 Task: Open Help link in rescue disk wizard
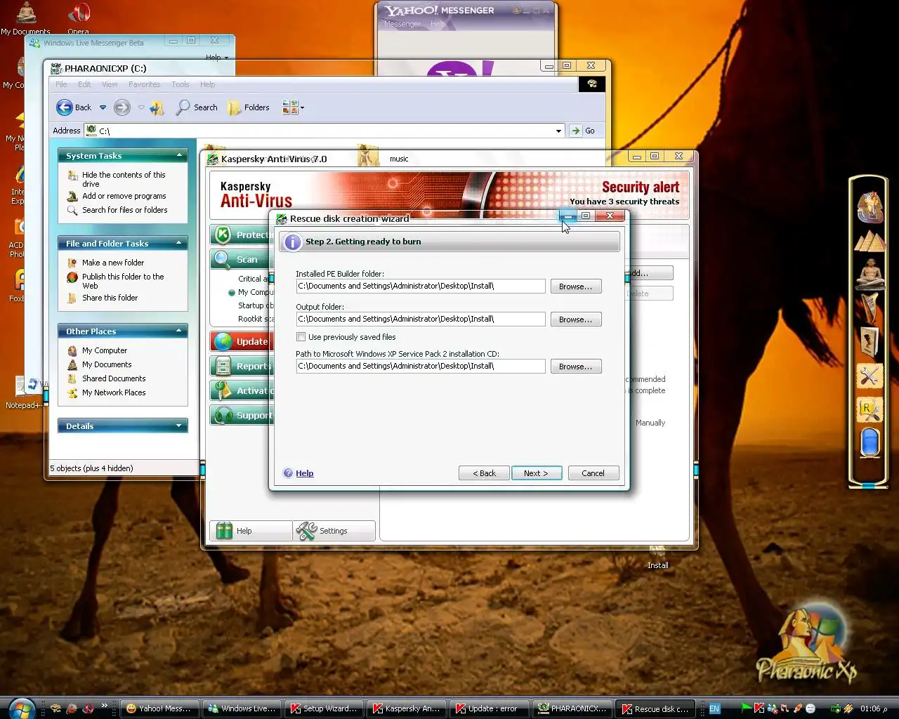pos(305,473)
